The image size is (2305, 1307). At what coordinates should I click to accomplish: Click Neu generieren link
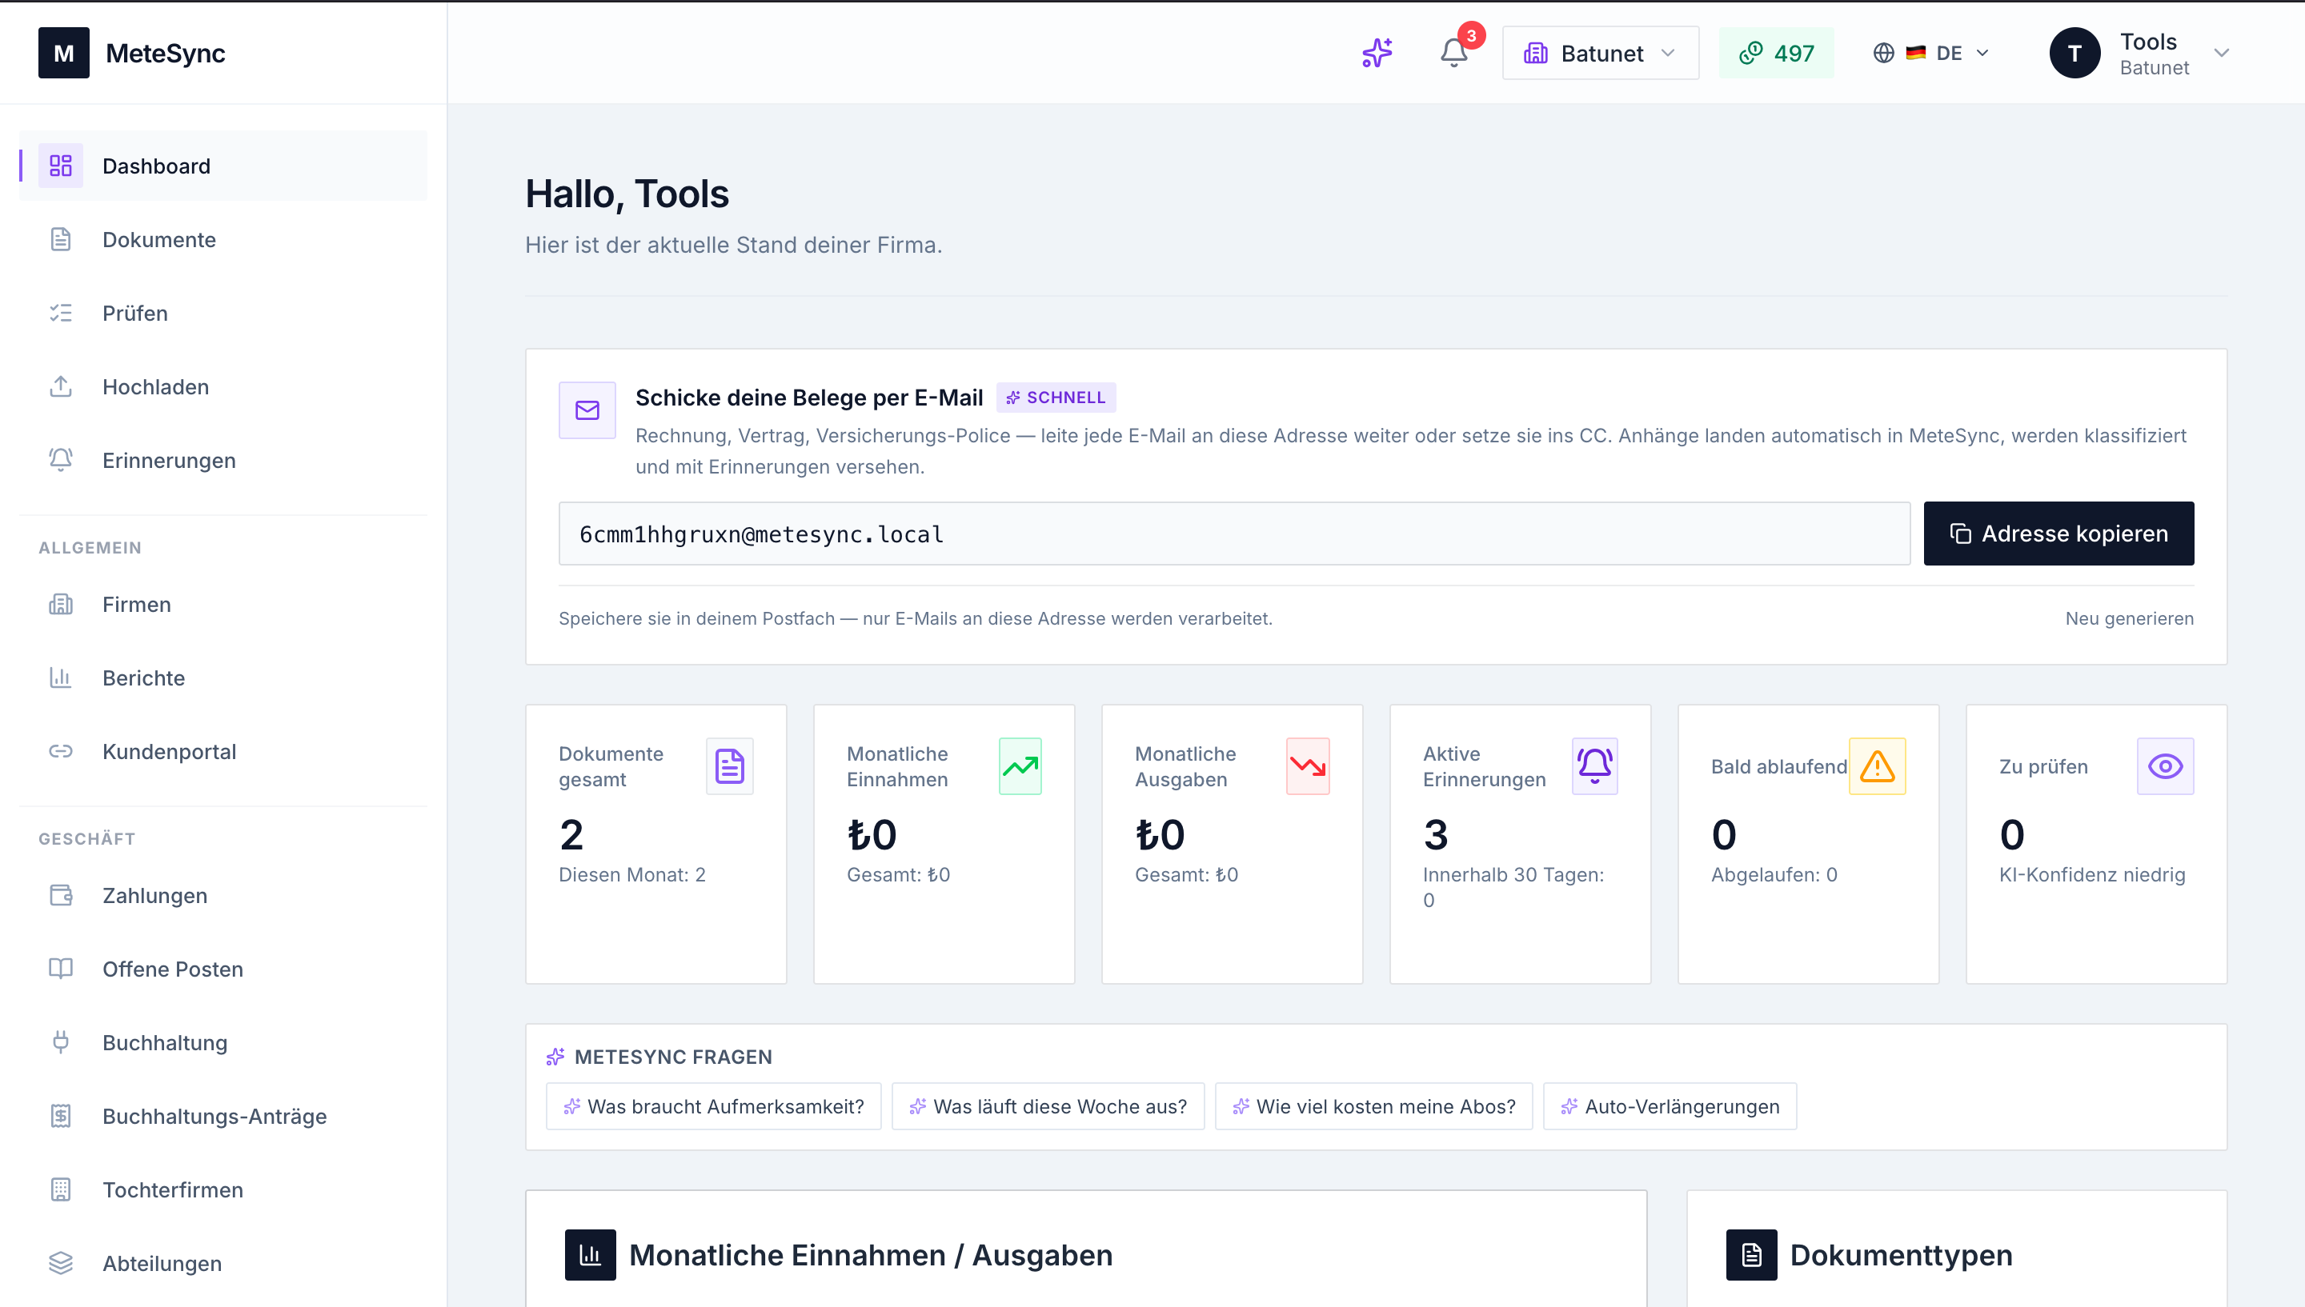click(x=2129, y=618)
